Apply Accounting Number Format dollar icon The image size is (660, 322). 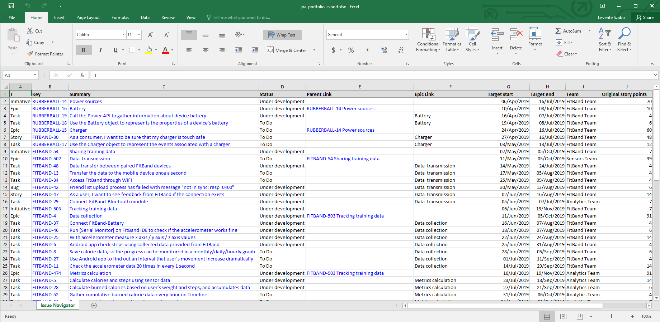coord(333,50)
